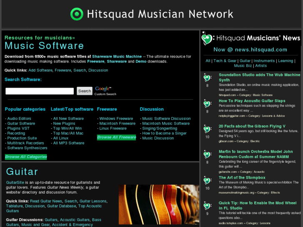Click heart icon beside Soundation Studio story
Screen dimensions: 303x227
click(207, 77)
